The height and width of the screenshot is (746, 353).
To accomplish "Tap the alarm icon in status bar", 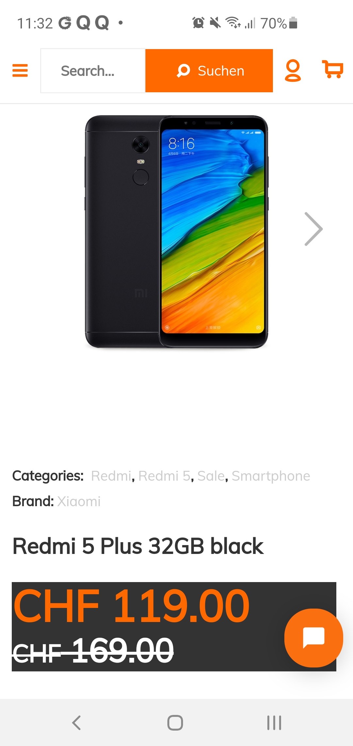I will [198, 23].
